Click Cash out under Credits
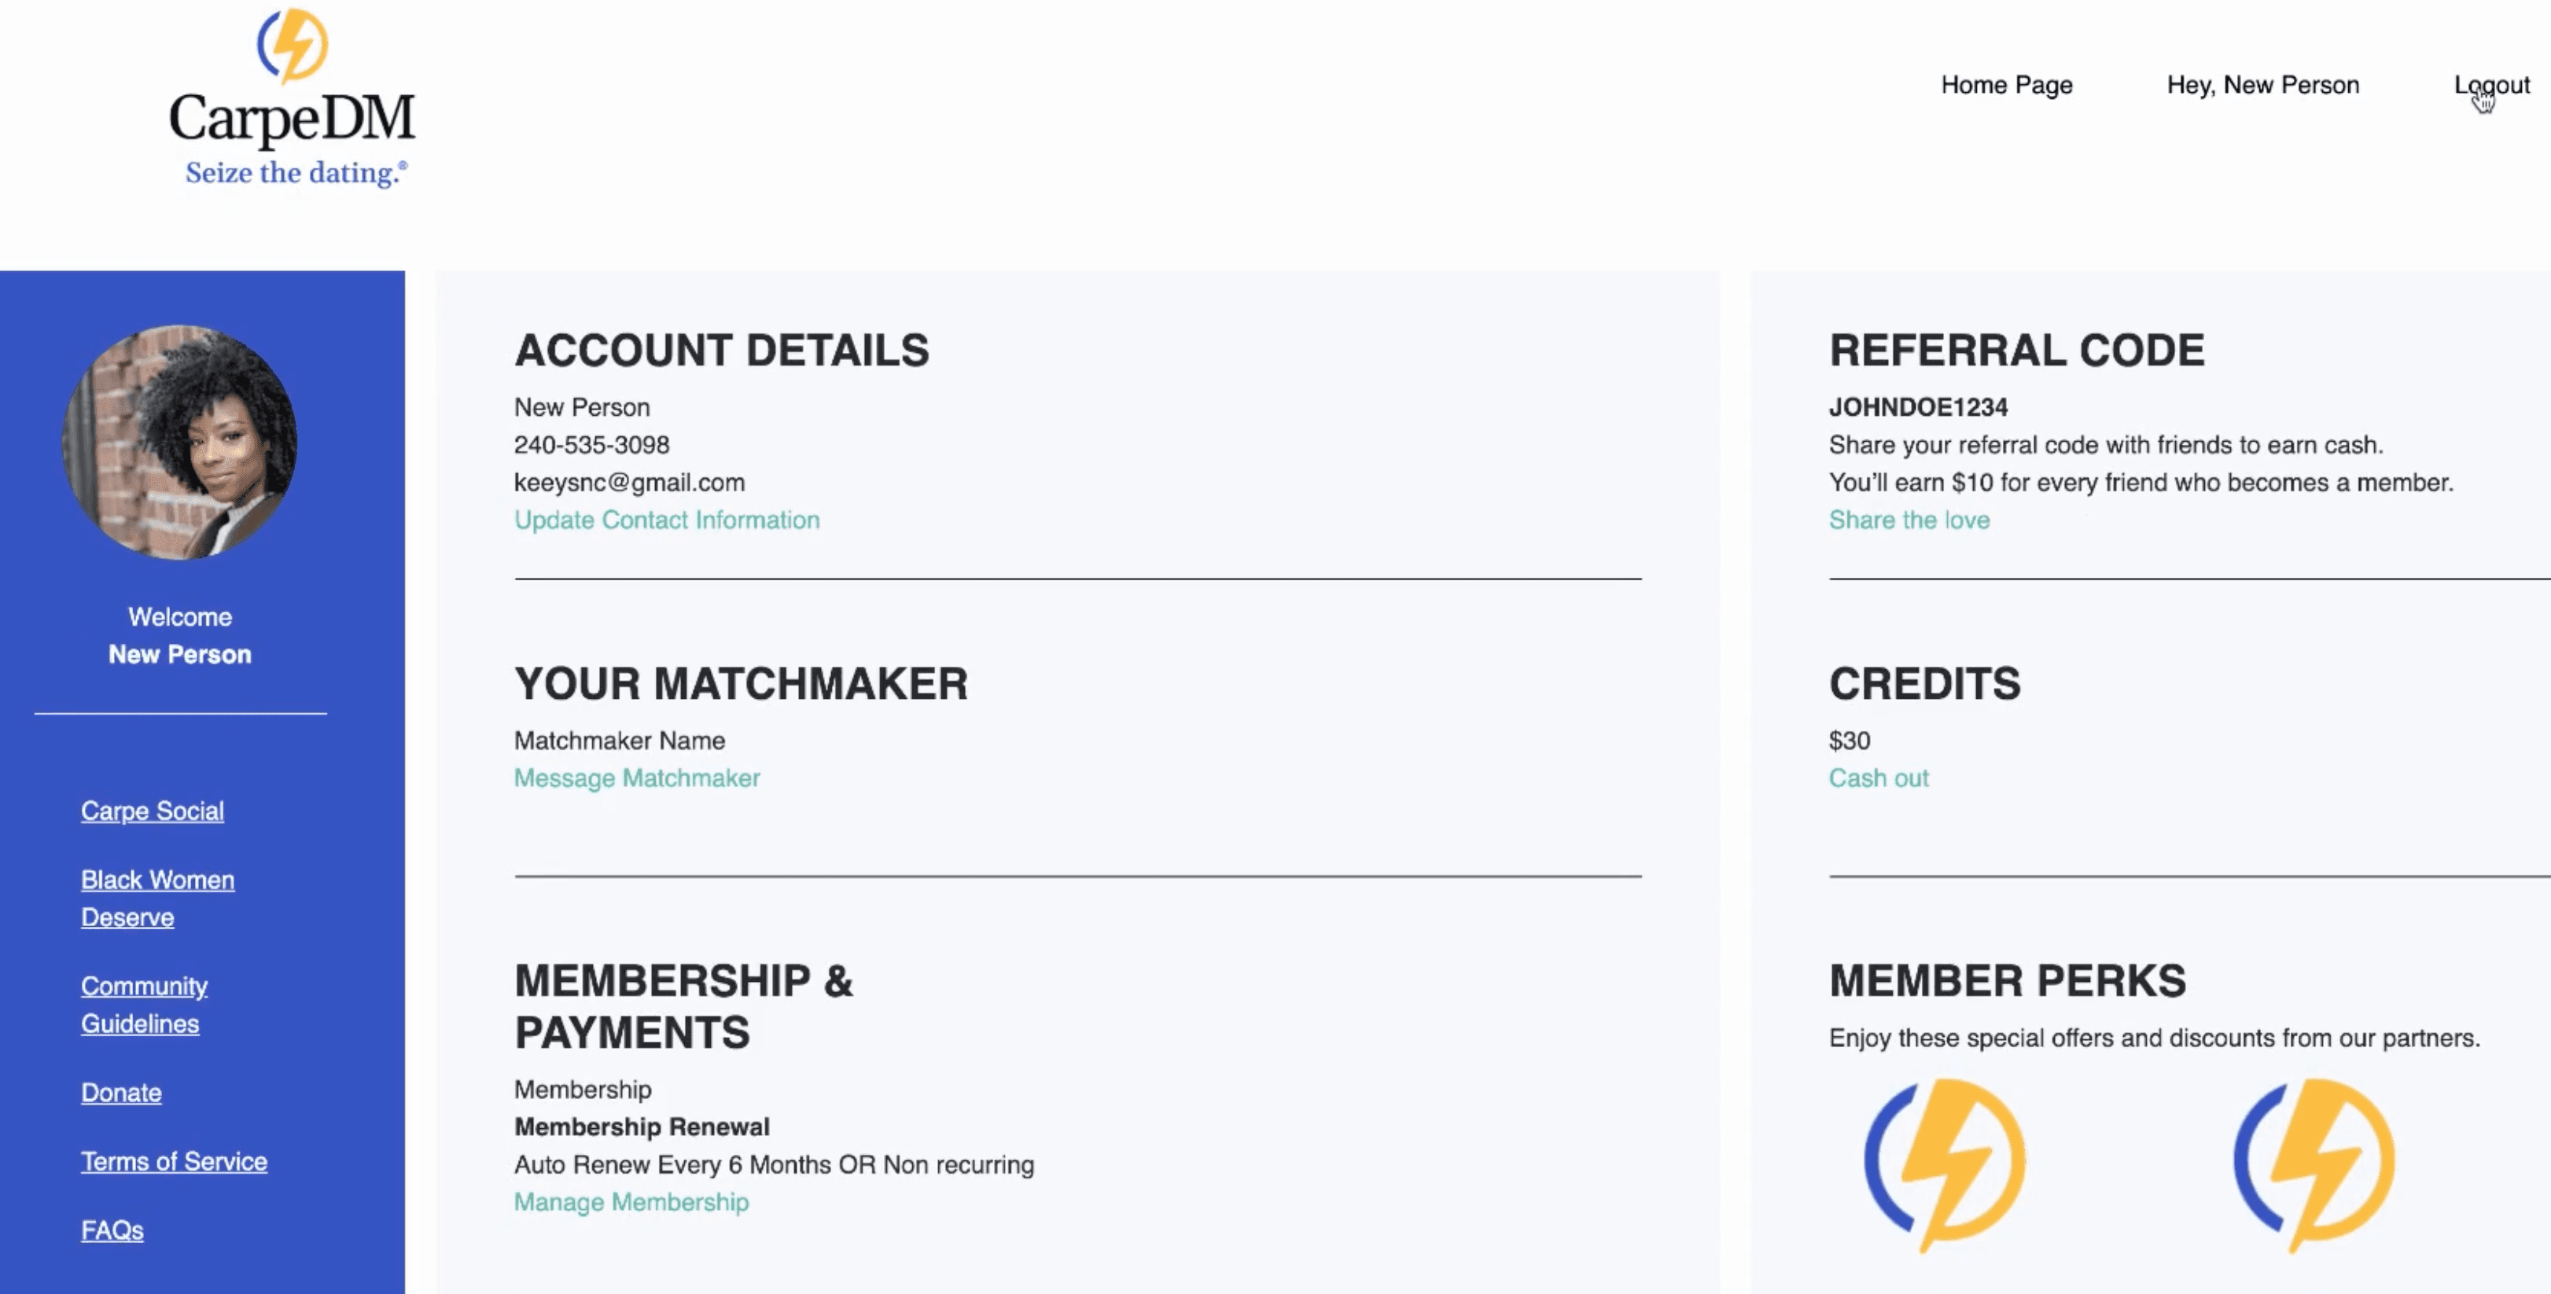This screenshot has height=1294, width=2551. point(1879,778)
